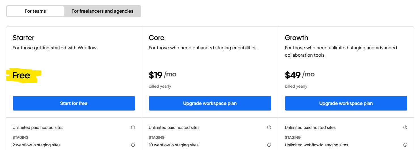Click the Core plan heading

pos(157,38)
